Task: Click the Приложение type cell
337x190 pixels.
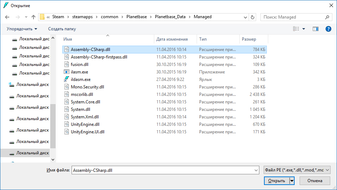Action: click(x=212, y=72)
